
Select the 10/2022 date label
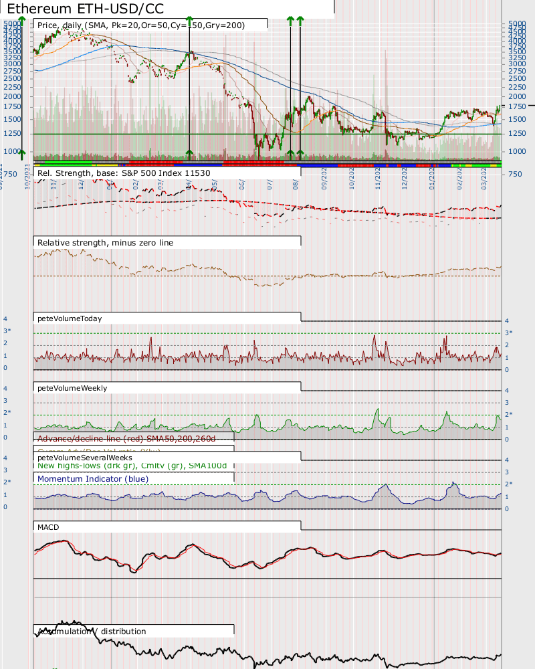pos(352,179)
